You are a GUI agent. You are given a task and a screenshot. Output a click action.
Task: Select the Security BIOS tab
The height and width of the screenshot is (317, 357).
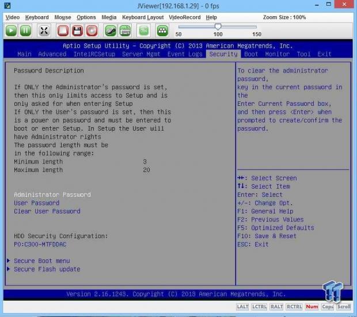223,54
